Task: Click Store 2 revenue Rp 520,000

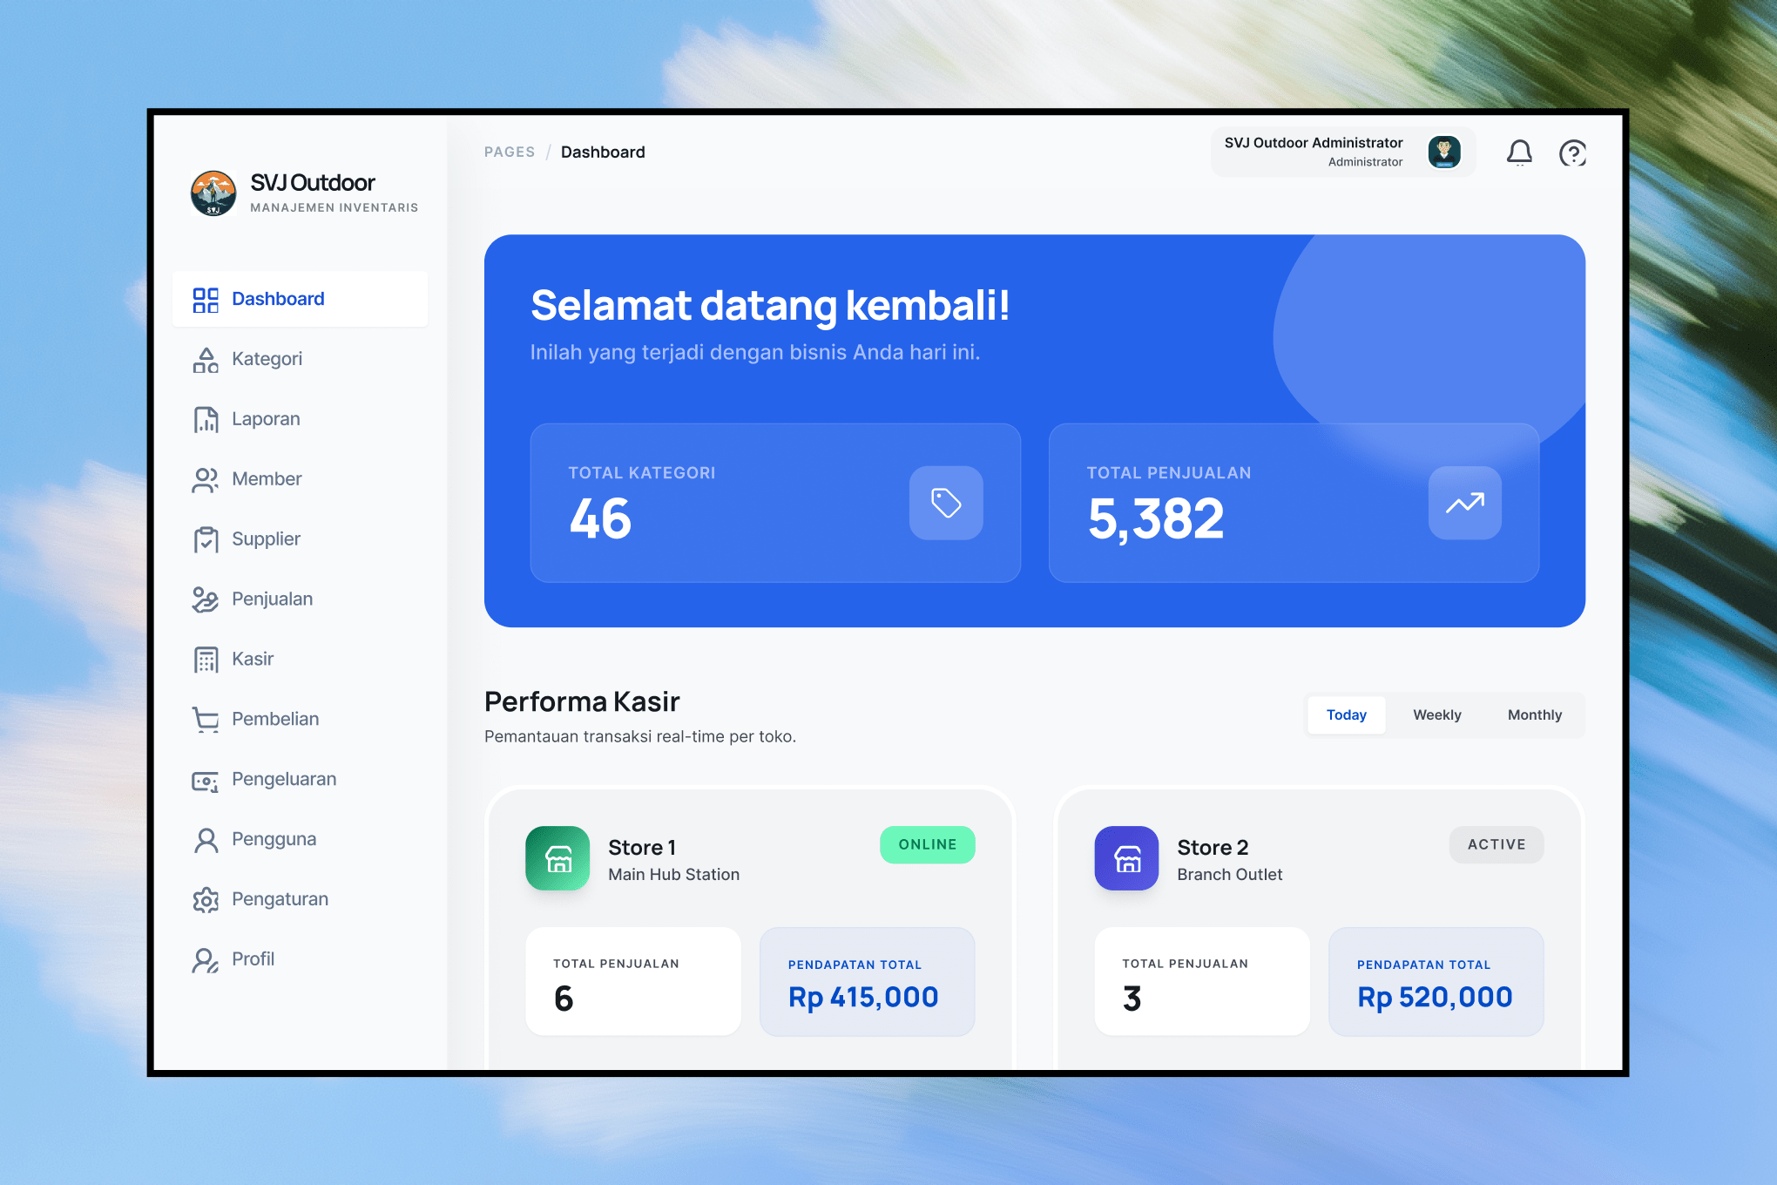Action: [x=1435, y=998]
